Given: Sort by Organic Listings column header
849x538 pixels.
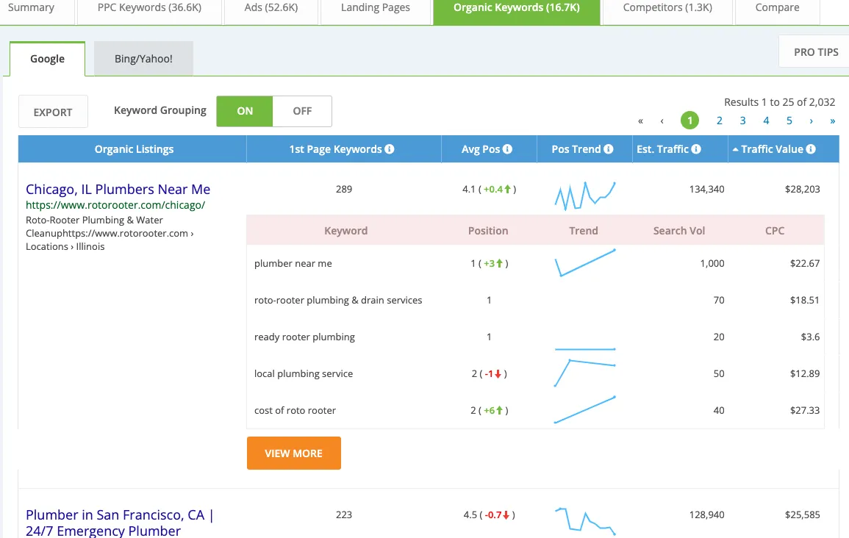Looking at the screenshot, I should [134, 149].
